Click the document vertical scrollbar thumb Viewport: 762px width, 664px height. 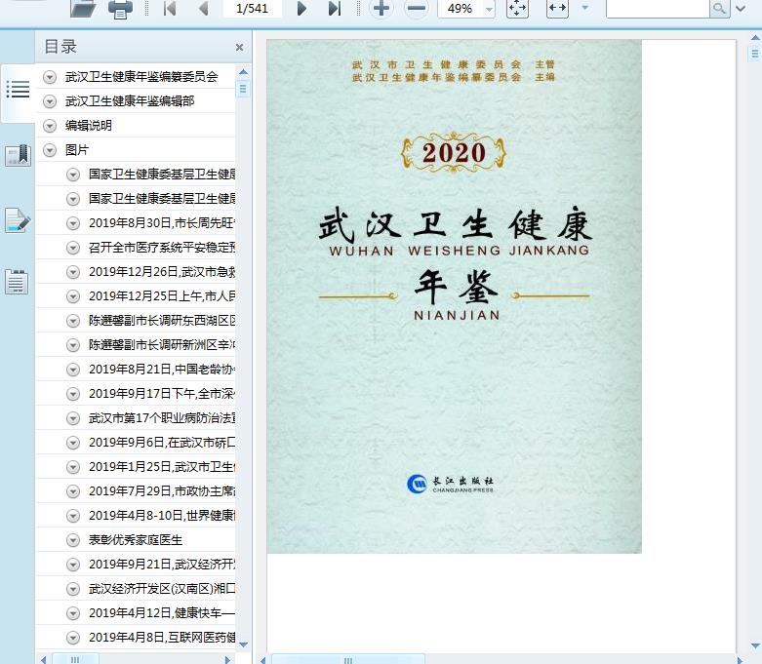point(755,53)
